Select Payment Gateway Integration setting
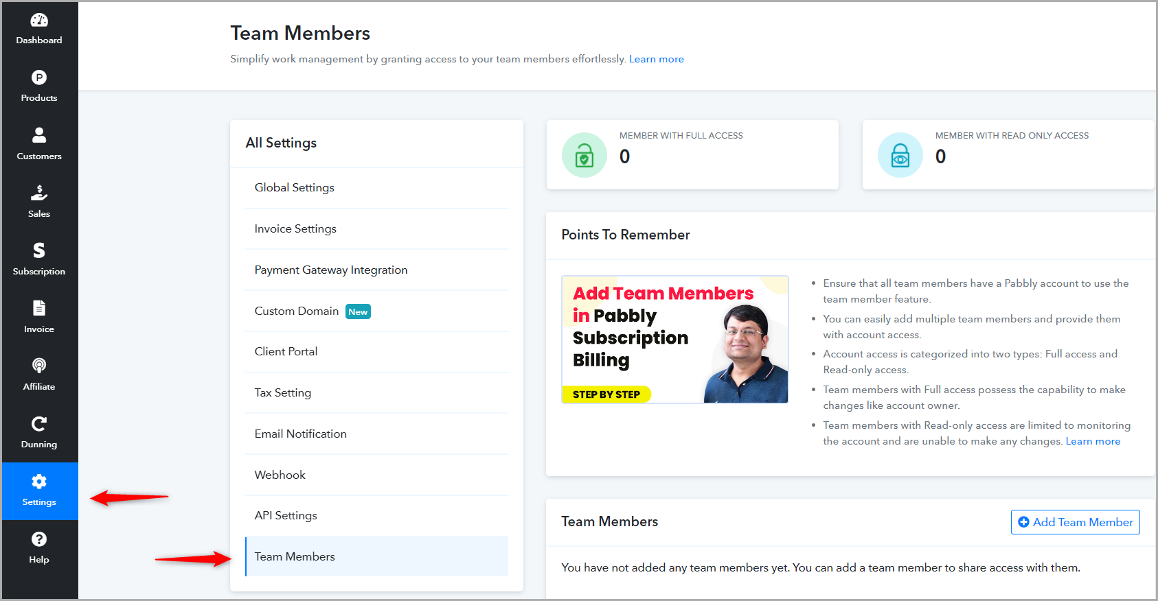 [376, 270]
